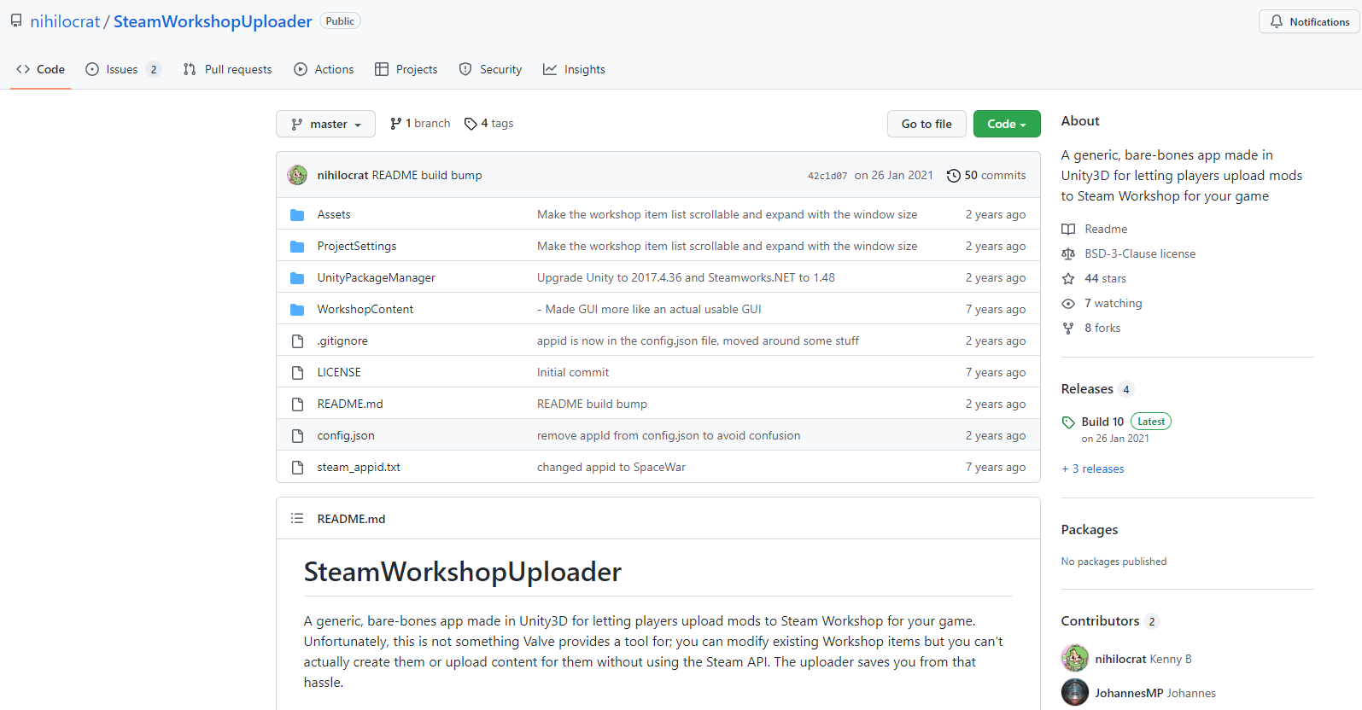
Task: Open commit 'Initial commit' message
Action: 573,372
